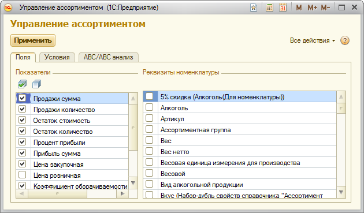
Task: Uncheck the Продажи количество checkbox
Action: pyautogui.click(x=23, y=109)
